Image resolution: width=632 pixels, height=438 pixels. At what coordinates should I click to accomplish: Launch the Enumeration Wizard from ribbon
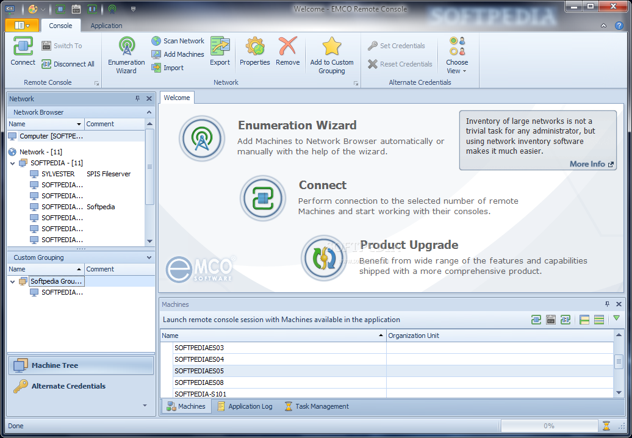(x=126, y=55)
